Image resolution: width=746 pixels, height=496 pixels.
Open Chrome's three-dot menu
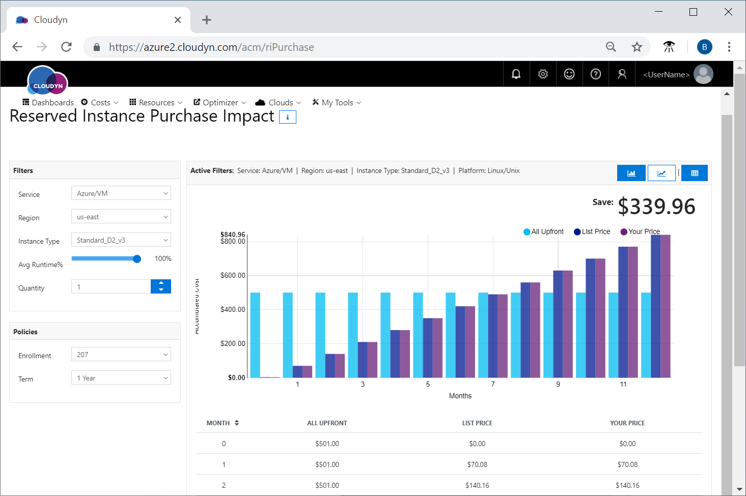[x=729, y=47]
